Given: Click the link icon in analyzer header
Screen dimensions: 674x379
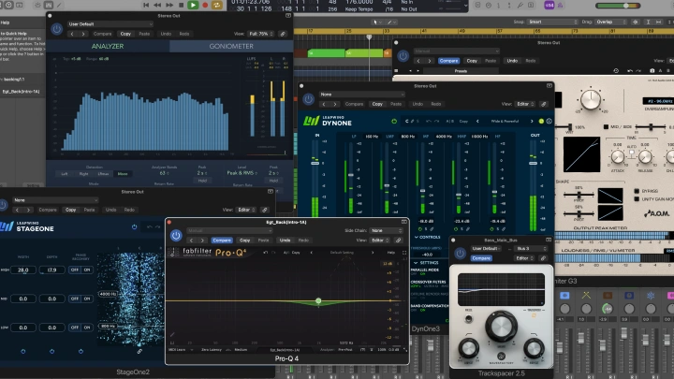Looking at the screenshot, I should coord(283,34).
